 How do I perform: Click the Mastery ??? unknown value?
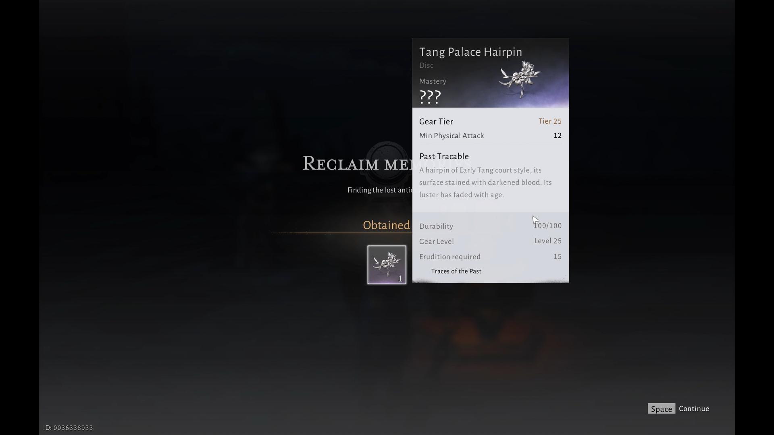pos(430,97)
